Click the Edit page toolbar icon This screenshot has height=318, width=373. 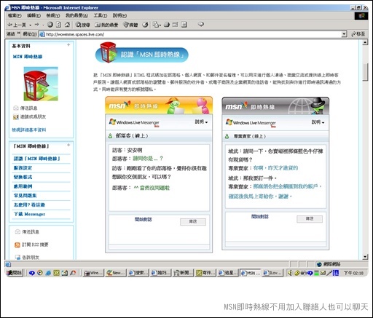[x=175, y=25]
